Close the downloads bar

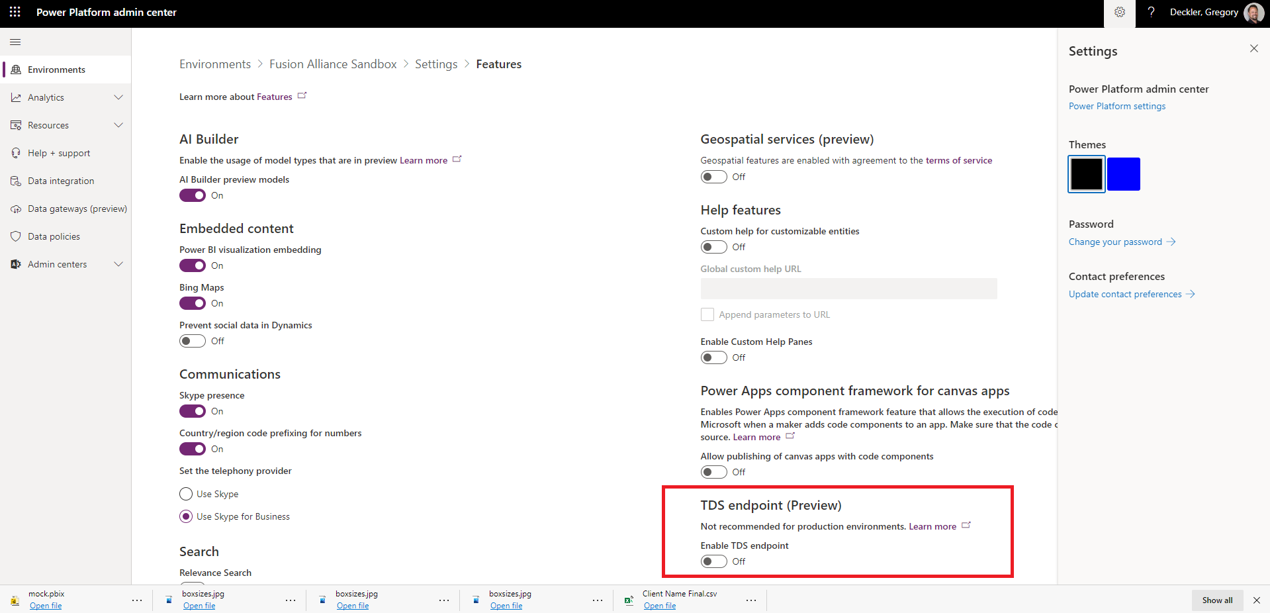1256,600
